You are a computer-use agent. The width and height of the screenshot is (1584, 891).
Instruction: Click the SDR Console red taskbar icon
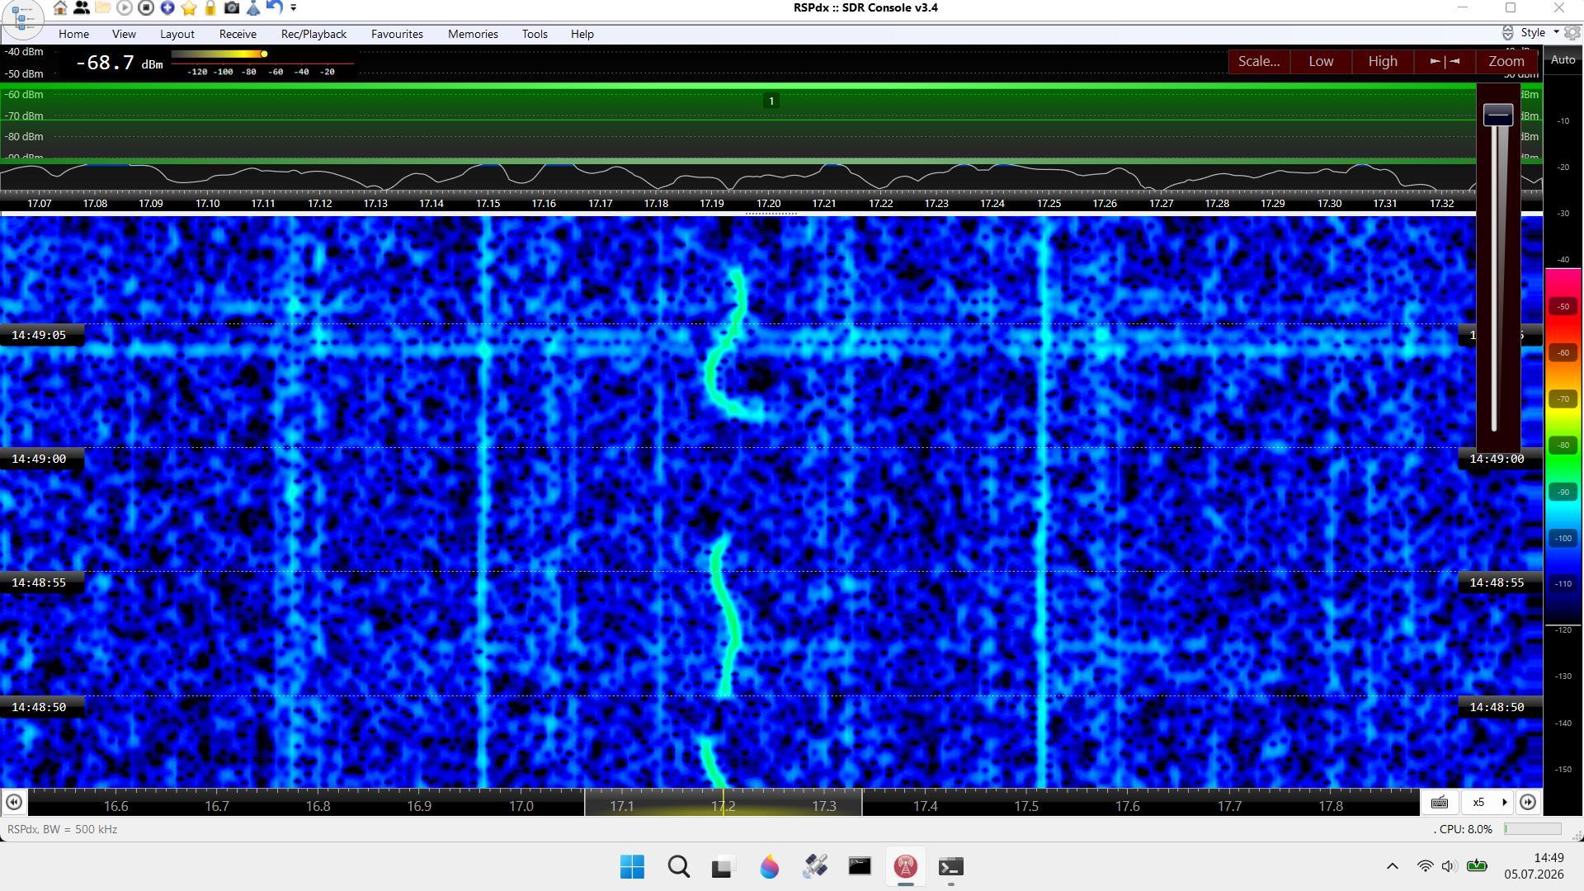tap(905, 867)
